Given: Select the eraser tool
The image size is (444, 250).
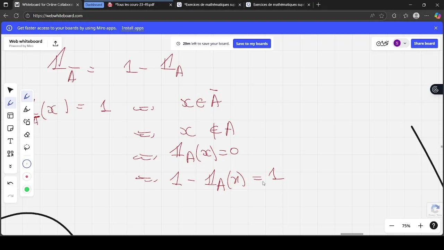Looking at the screenshot, I should 27,135.
